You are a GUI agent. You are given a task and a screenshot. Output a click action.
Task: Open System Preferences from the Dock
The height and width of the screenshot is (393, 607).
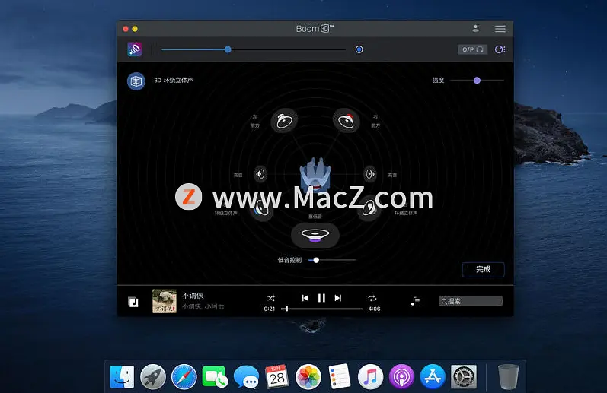tap(464, 376)
